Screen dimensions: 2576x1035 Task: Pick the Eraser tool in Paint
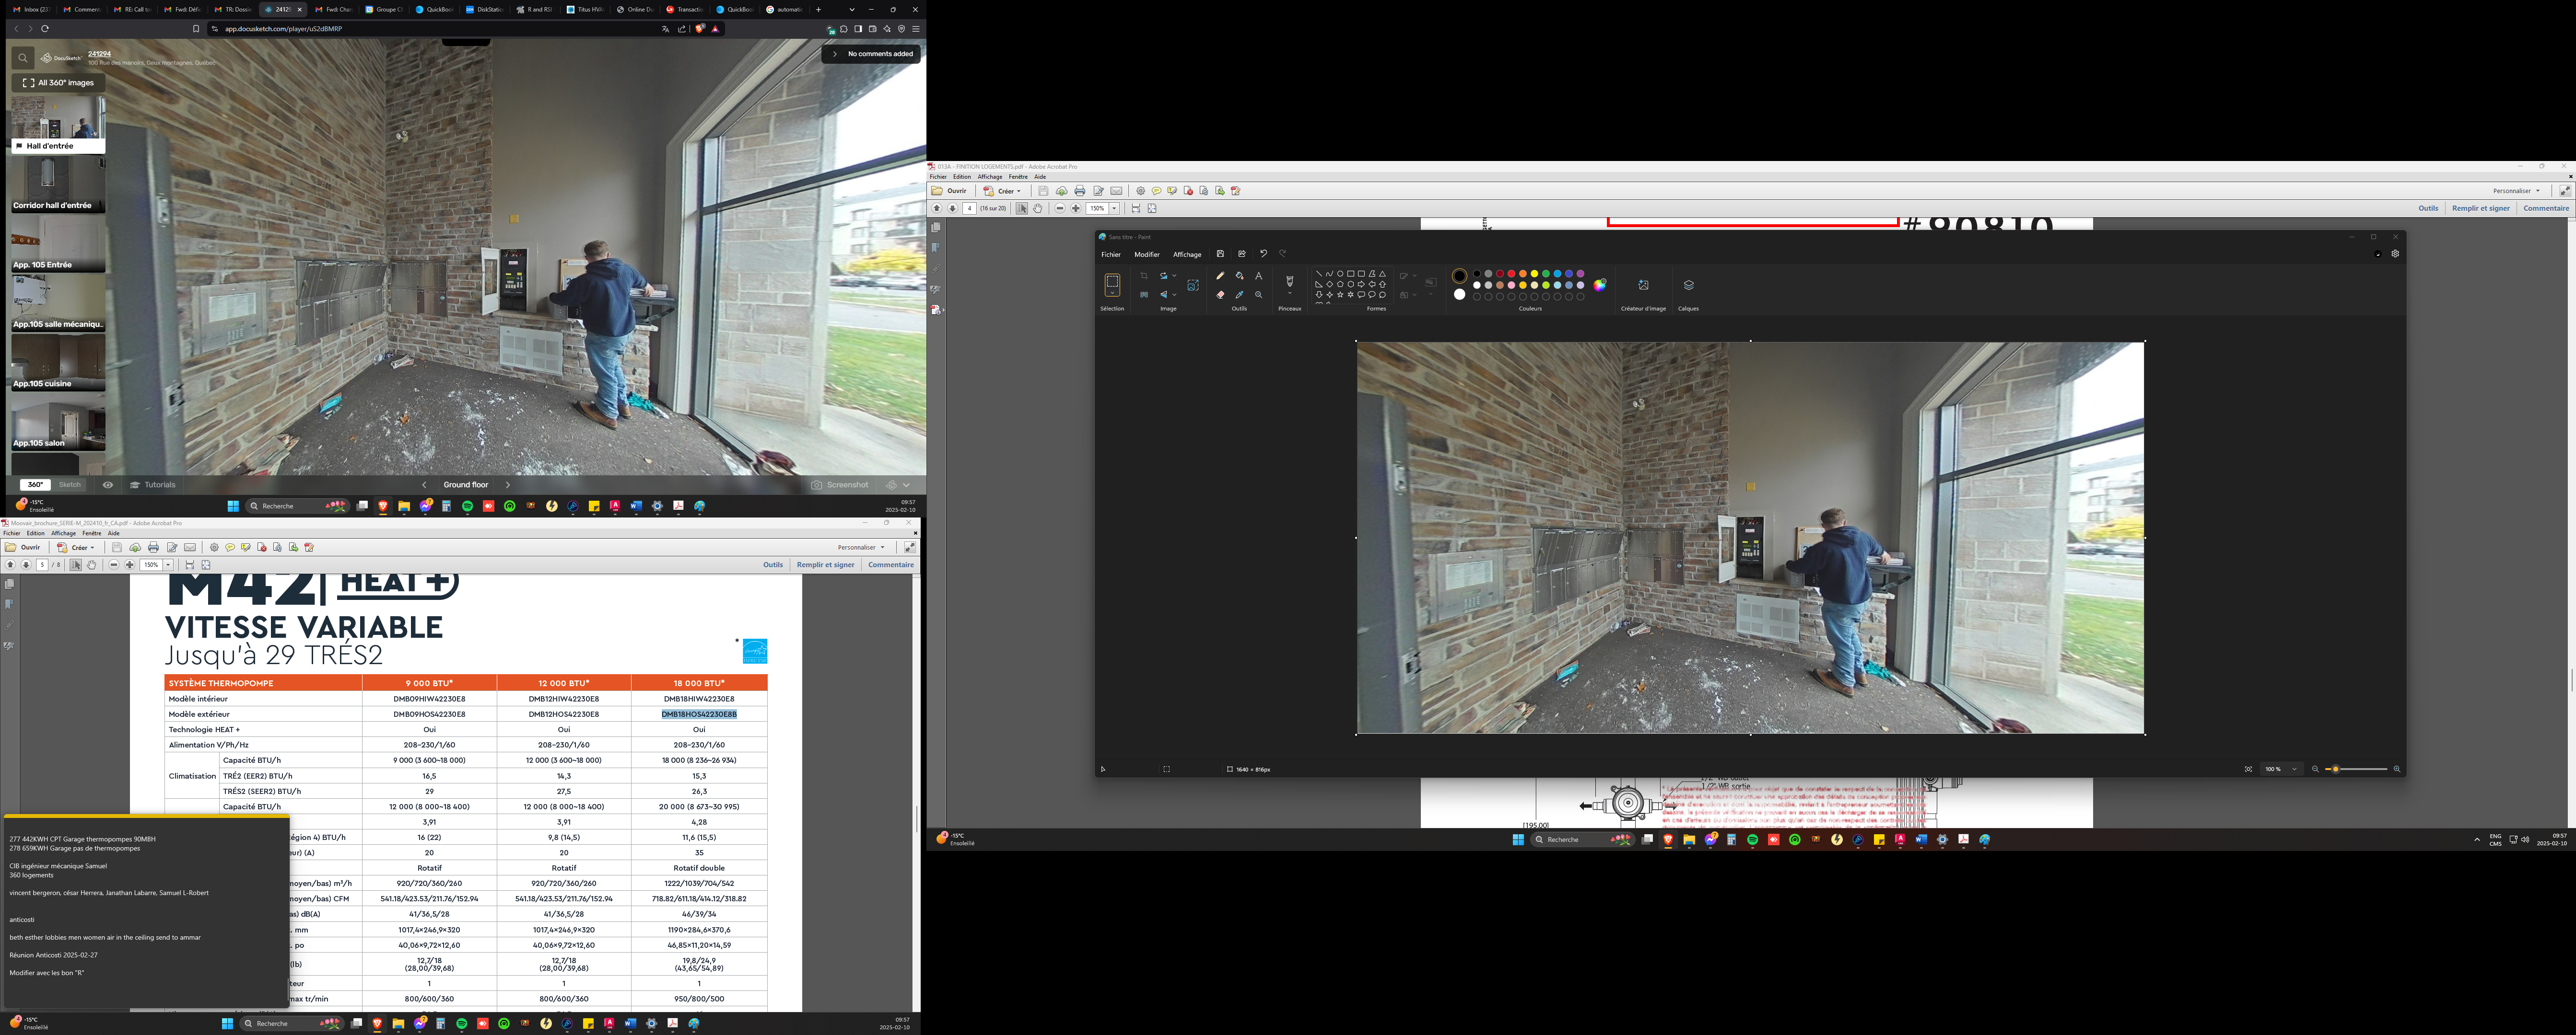(1220, 295)
